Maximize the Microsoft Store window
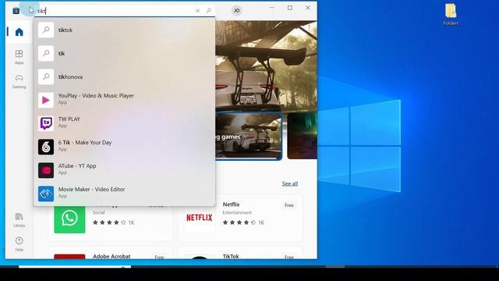 coord(290,8)
